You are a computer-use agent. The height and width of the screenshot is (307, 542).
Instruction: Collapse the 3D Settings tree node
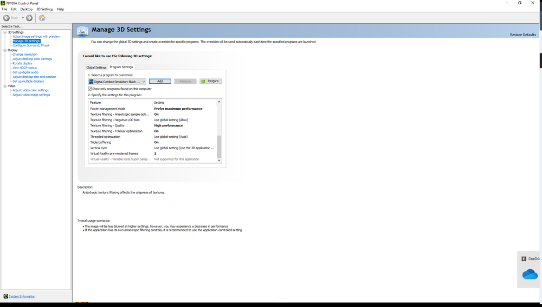click(x=5, y=32)
